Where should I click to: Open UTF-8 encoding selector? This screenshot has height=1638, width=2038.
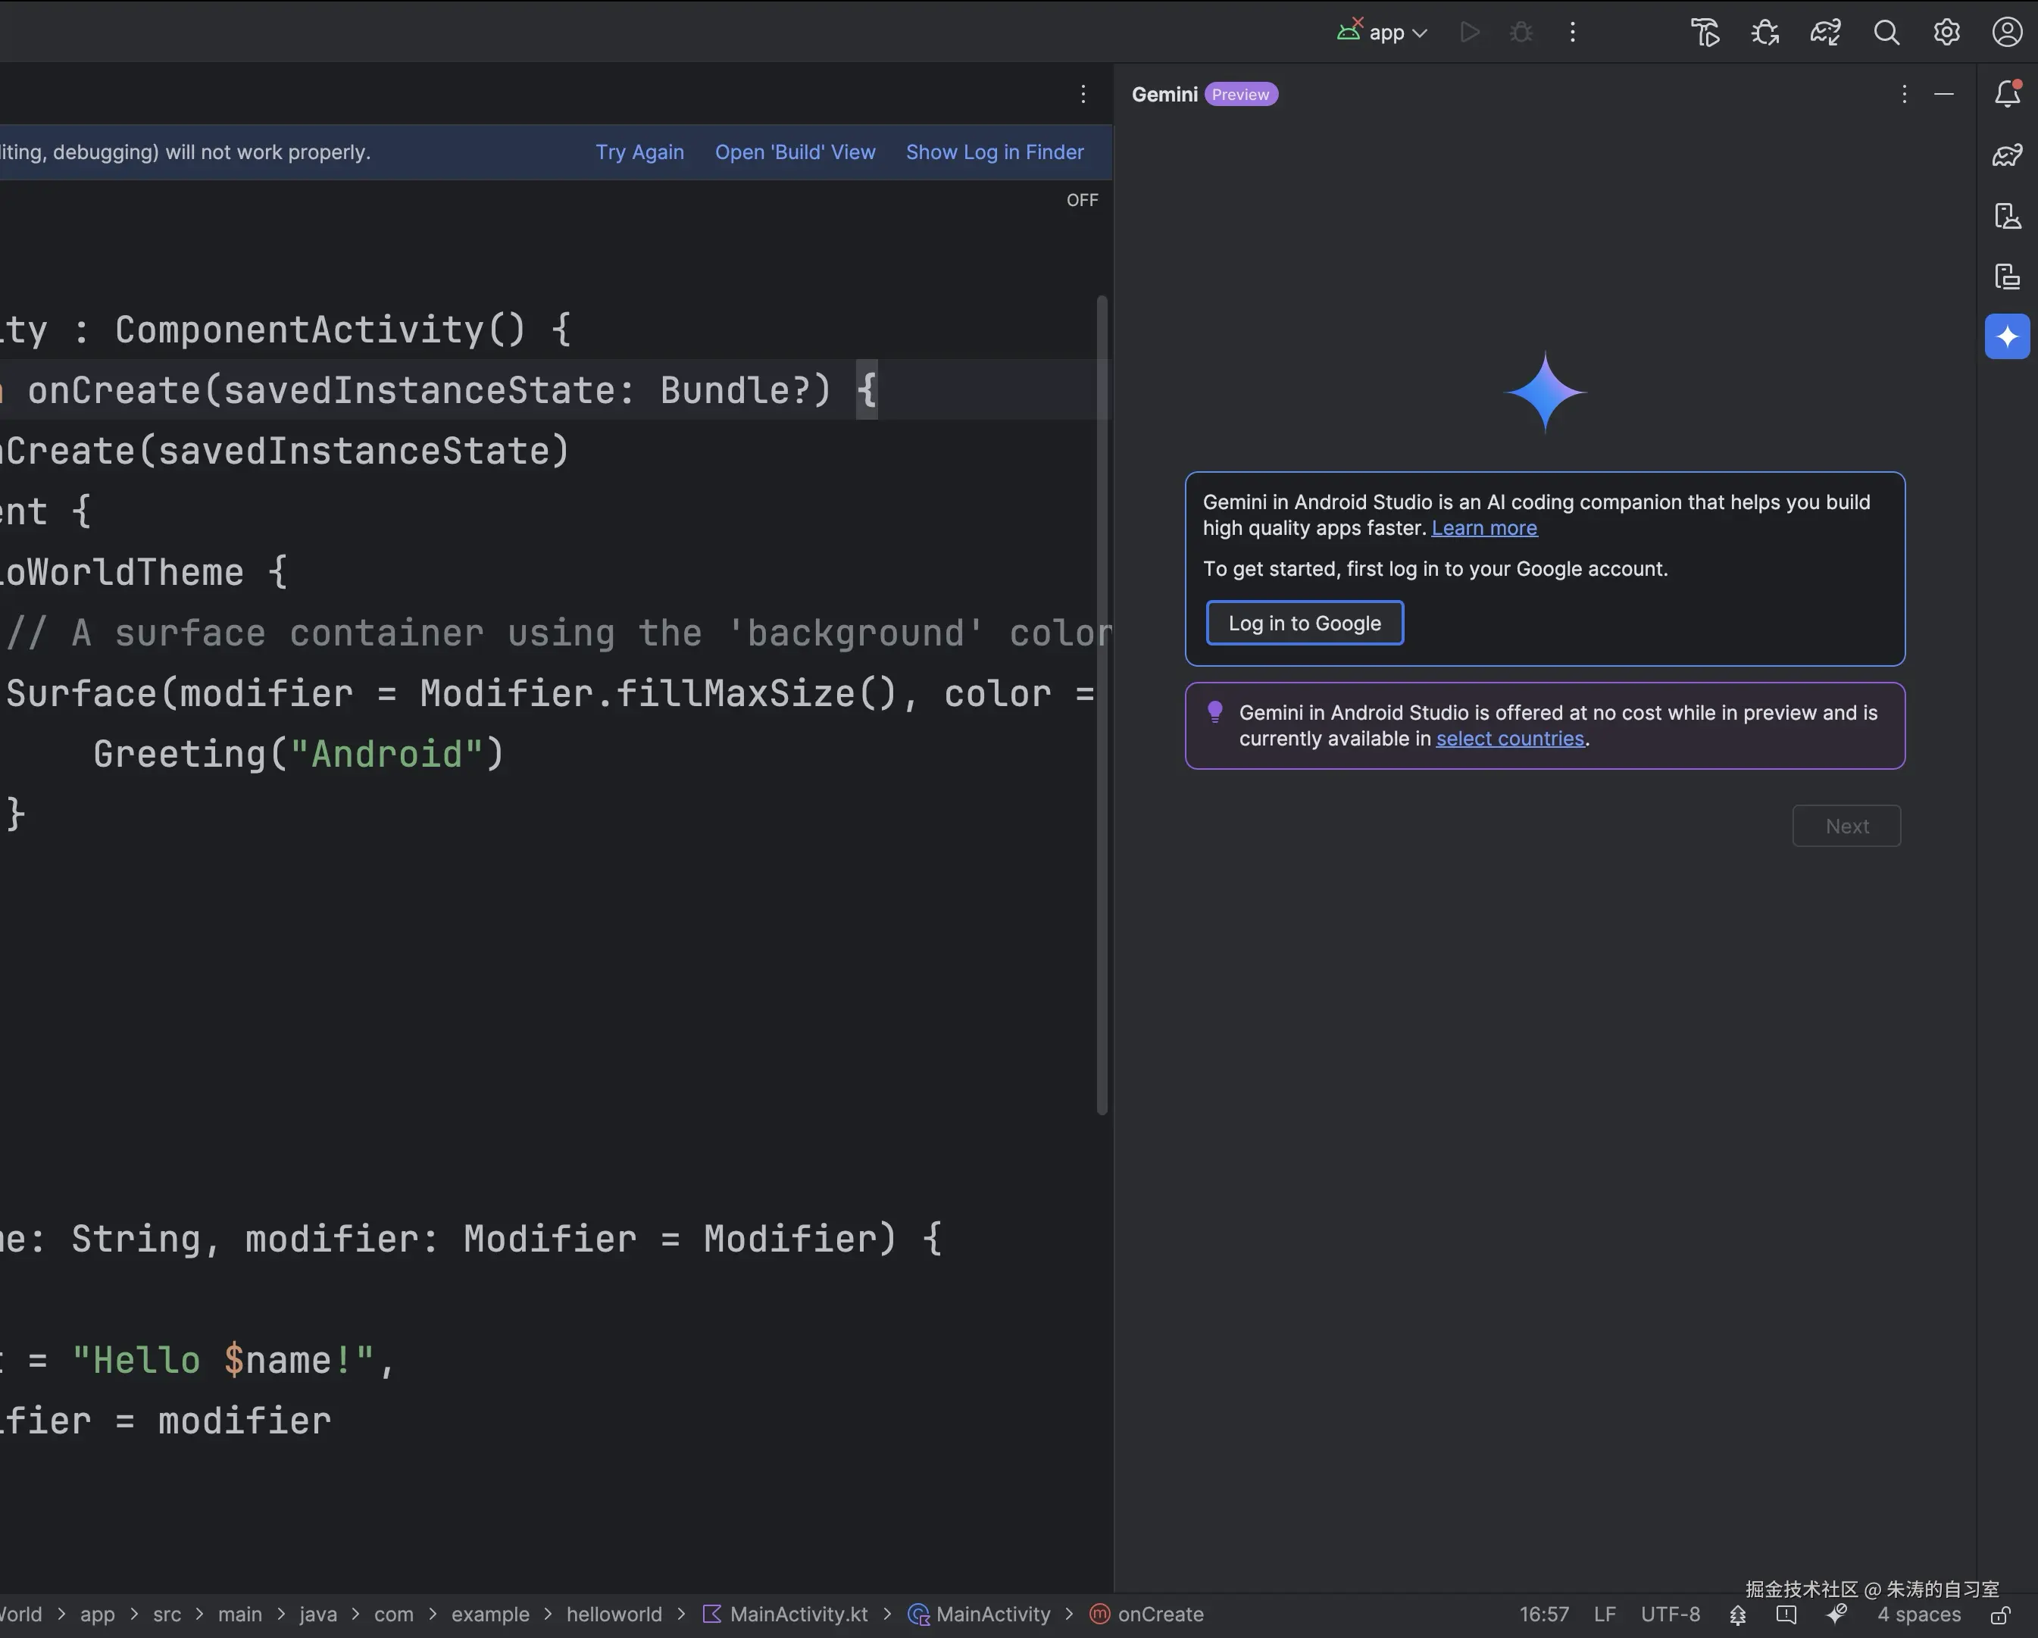click(x=1669, y=1615)
